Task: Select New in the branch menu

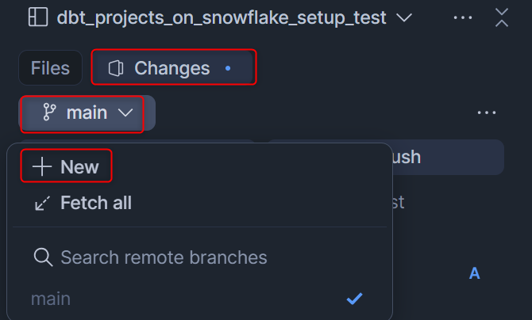Action: (x=79, y=167)
